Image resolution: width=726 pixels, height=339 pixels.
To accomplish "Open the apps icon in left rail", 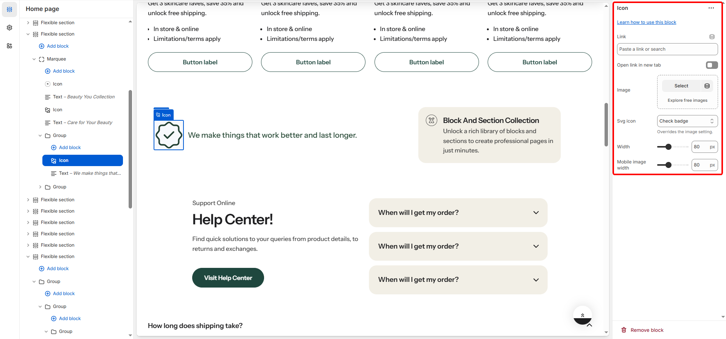I will coord(9,46).
